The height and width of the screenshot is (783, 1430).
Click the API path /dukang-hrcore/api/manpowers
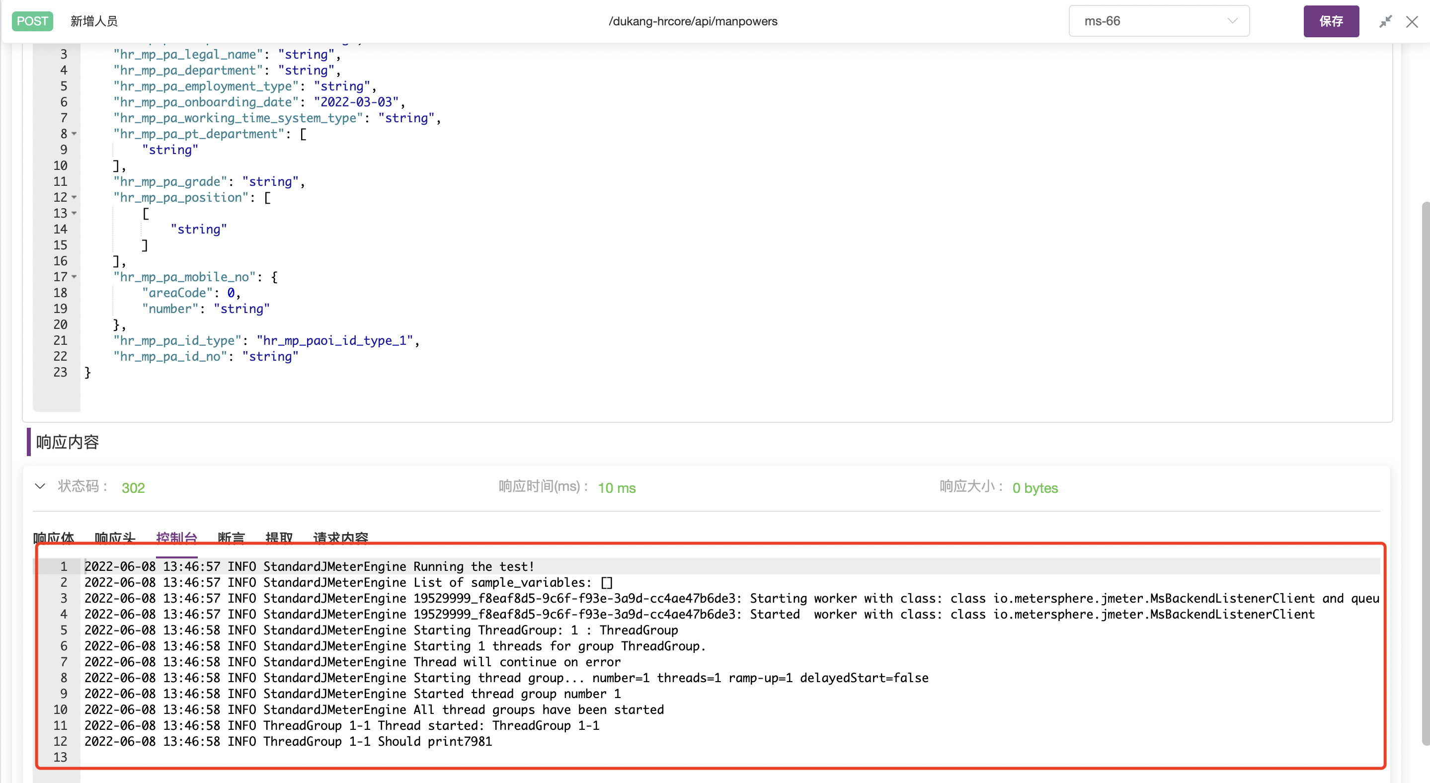(692, 21)
